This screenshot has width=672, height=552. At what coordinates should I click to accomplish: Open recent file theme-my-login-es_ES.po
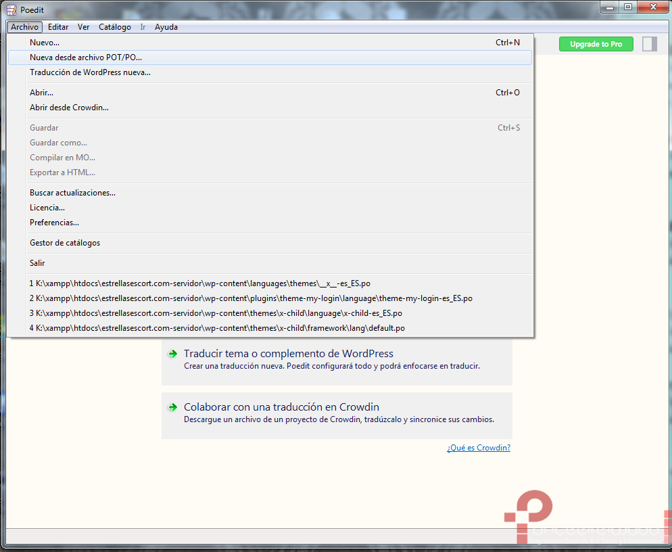click(270, 298)
